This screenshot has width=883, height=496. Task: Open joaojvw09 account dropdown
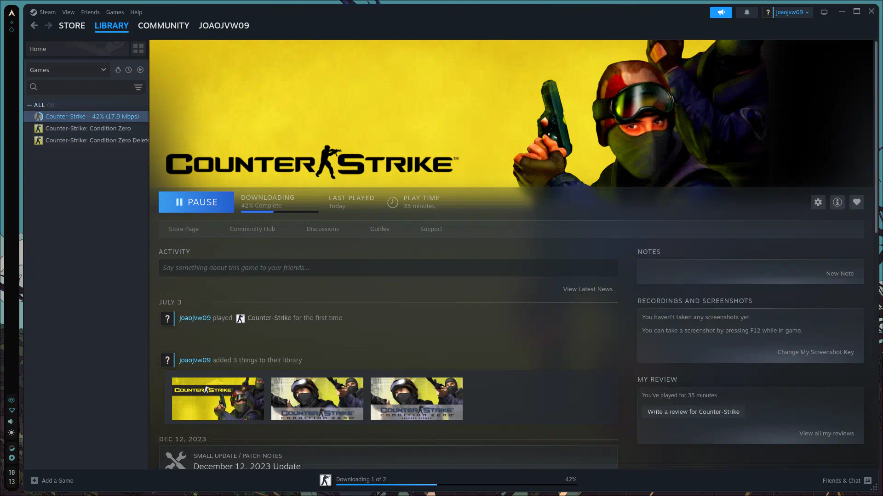pyautogui.click(x=792, y=12)
